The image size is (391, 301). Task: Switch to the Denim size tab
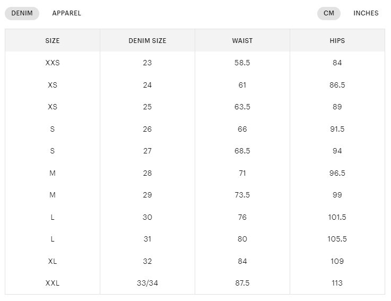coord(22,13)
